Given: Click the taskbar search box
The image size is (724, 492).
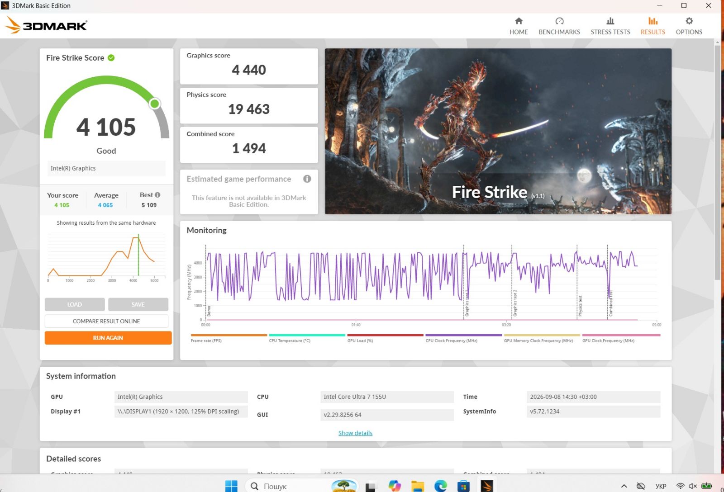Looking at the screenshot, I should pyautogui.click(x=302, y=486).
